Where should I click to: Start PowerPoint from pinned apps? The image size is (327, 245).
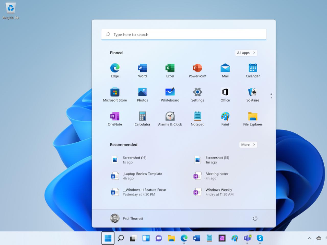[197, 70]
